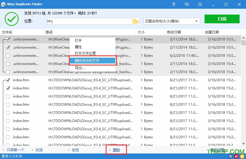Click the yellow star icon in status bar
The width and height of the screenshot is (246, 159).
click(x=242, y=156)
